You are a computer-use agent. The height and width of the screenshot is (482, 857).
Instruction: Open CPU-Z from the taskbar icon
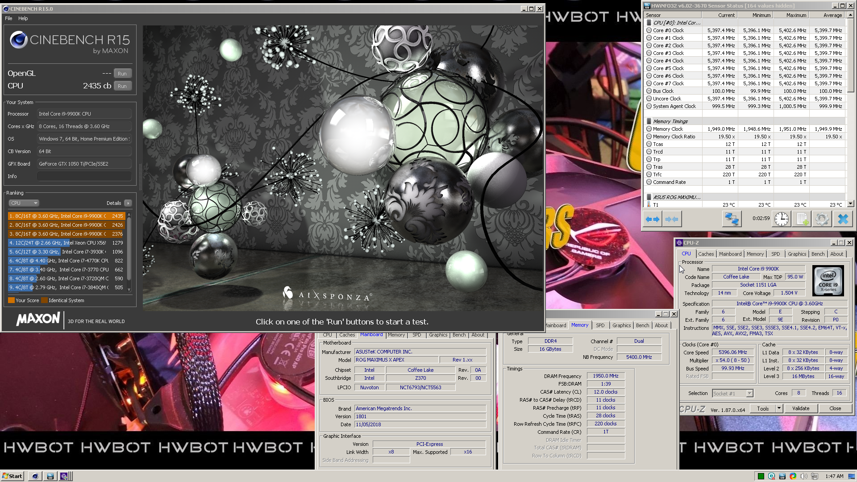[64, 476]
